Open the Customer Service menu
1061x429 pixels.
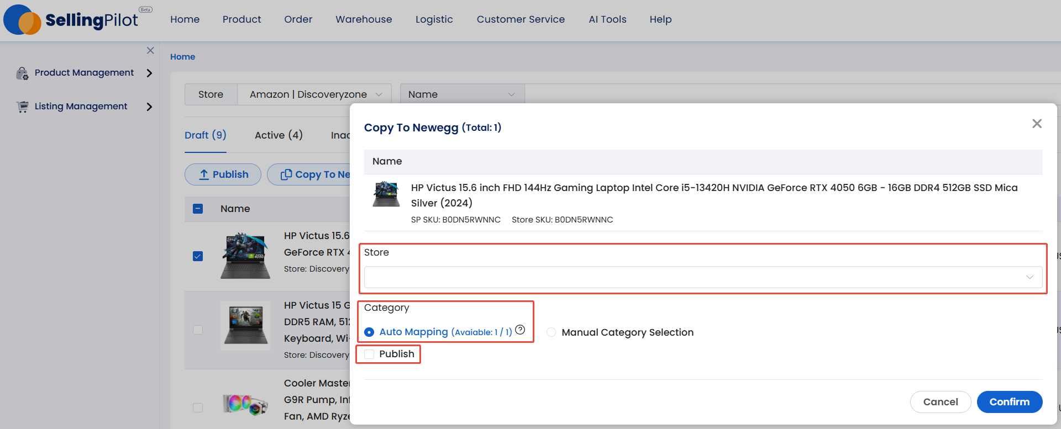[x=521, y=19]
